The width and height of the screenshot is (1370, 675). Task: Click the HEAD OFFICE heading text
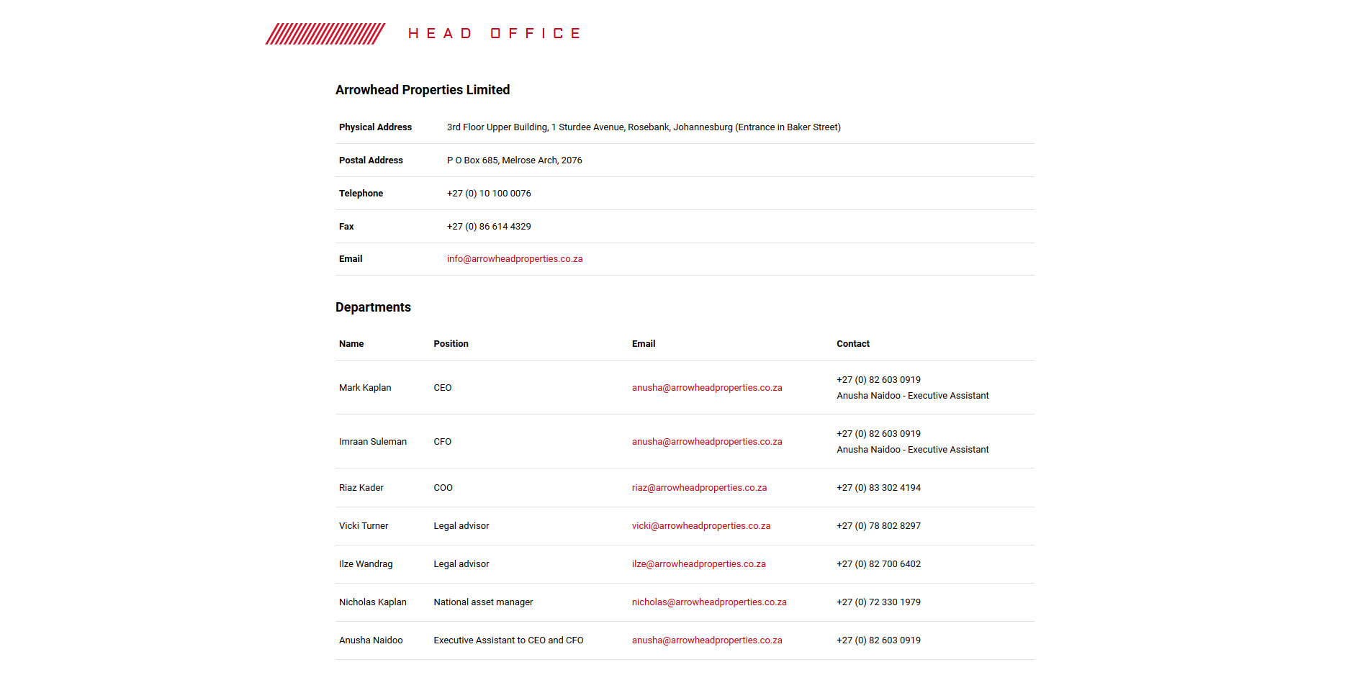pos(494,34)
